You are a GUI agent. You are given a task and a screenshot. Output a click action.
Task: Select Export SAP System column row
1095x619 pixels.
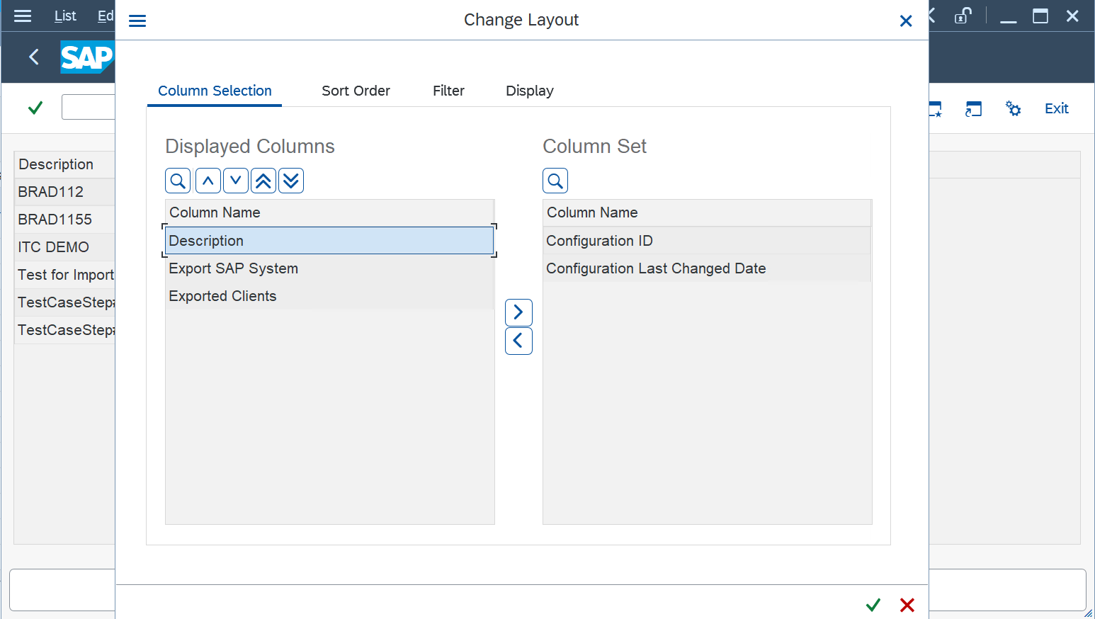pos(233,268)
